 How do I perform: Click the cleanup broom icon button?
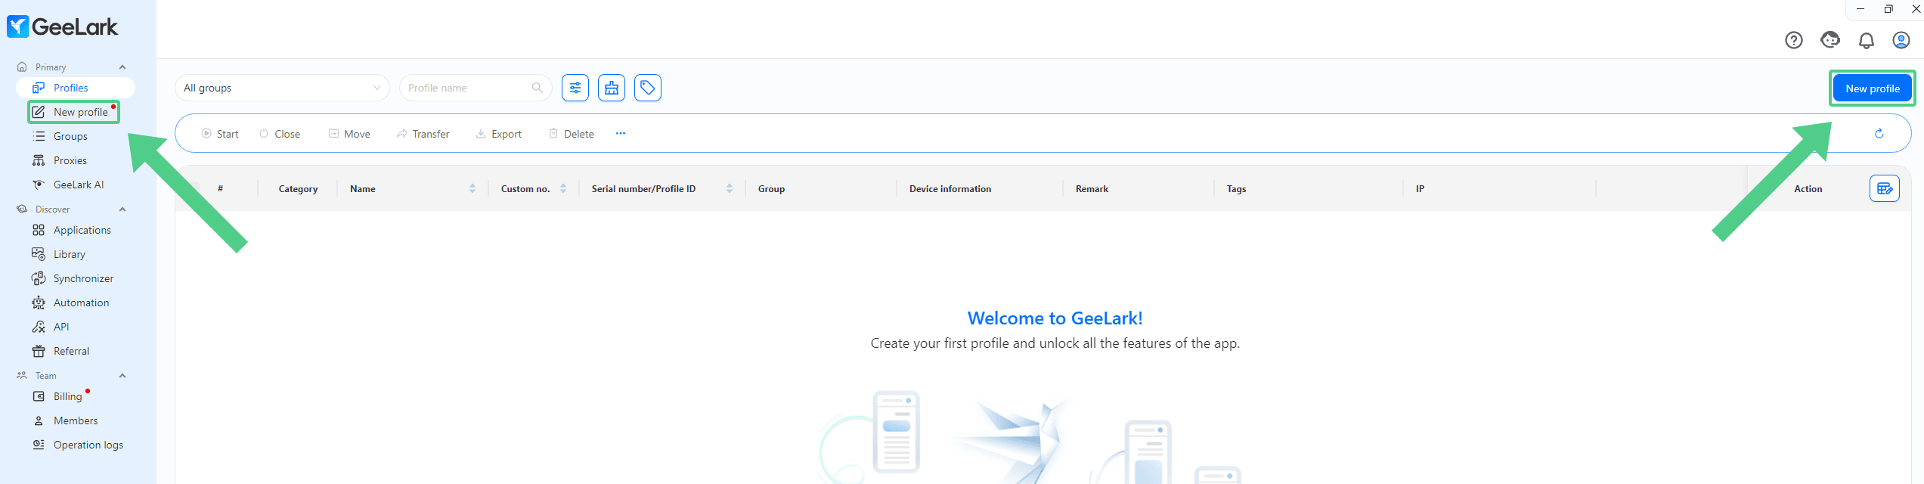(612, 88)
